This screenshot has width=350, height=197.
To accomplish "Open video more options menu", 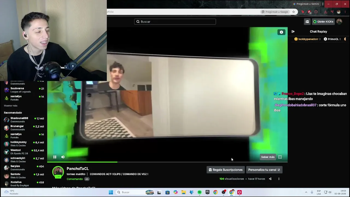I will 279,179.
